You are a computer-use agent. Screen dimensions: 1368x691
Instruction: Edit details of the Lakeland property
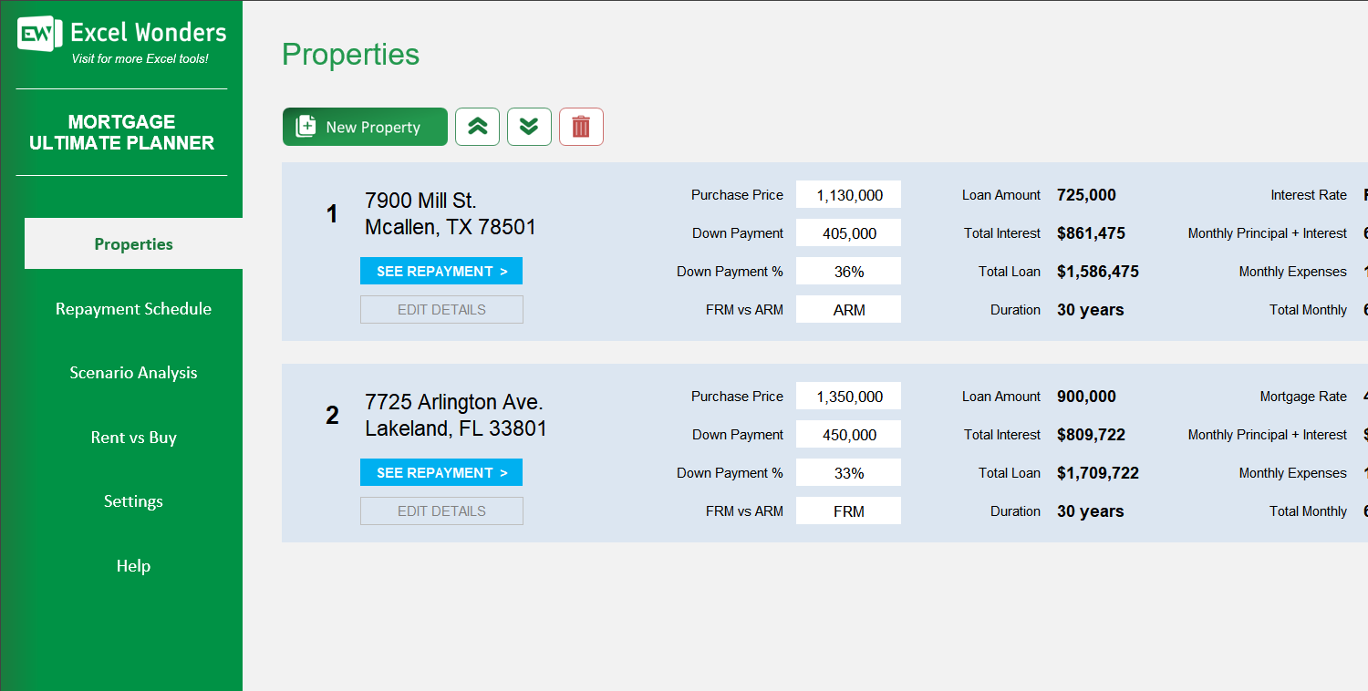(441, 511)
